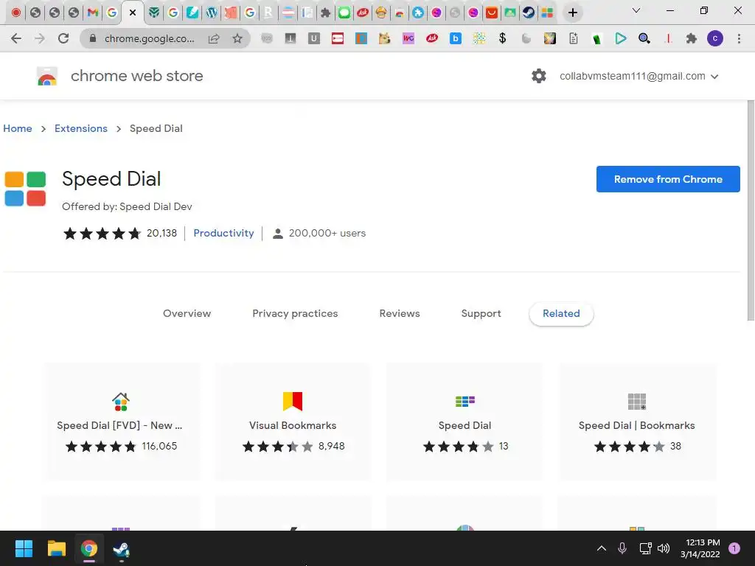Expand the collabvmsteam111@gmail.com account dropdown

tap(639, 76)
